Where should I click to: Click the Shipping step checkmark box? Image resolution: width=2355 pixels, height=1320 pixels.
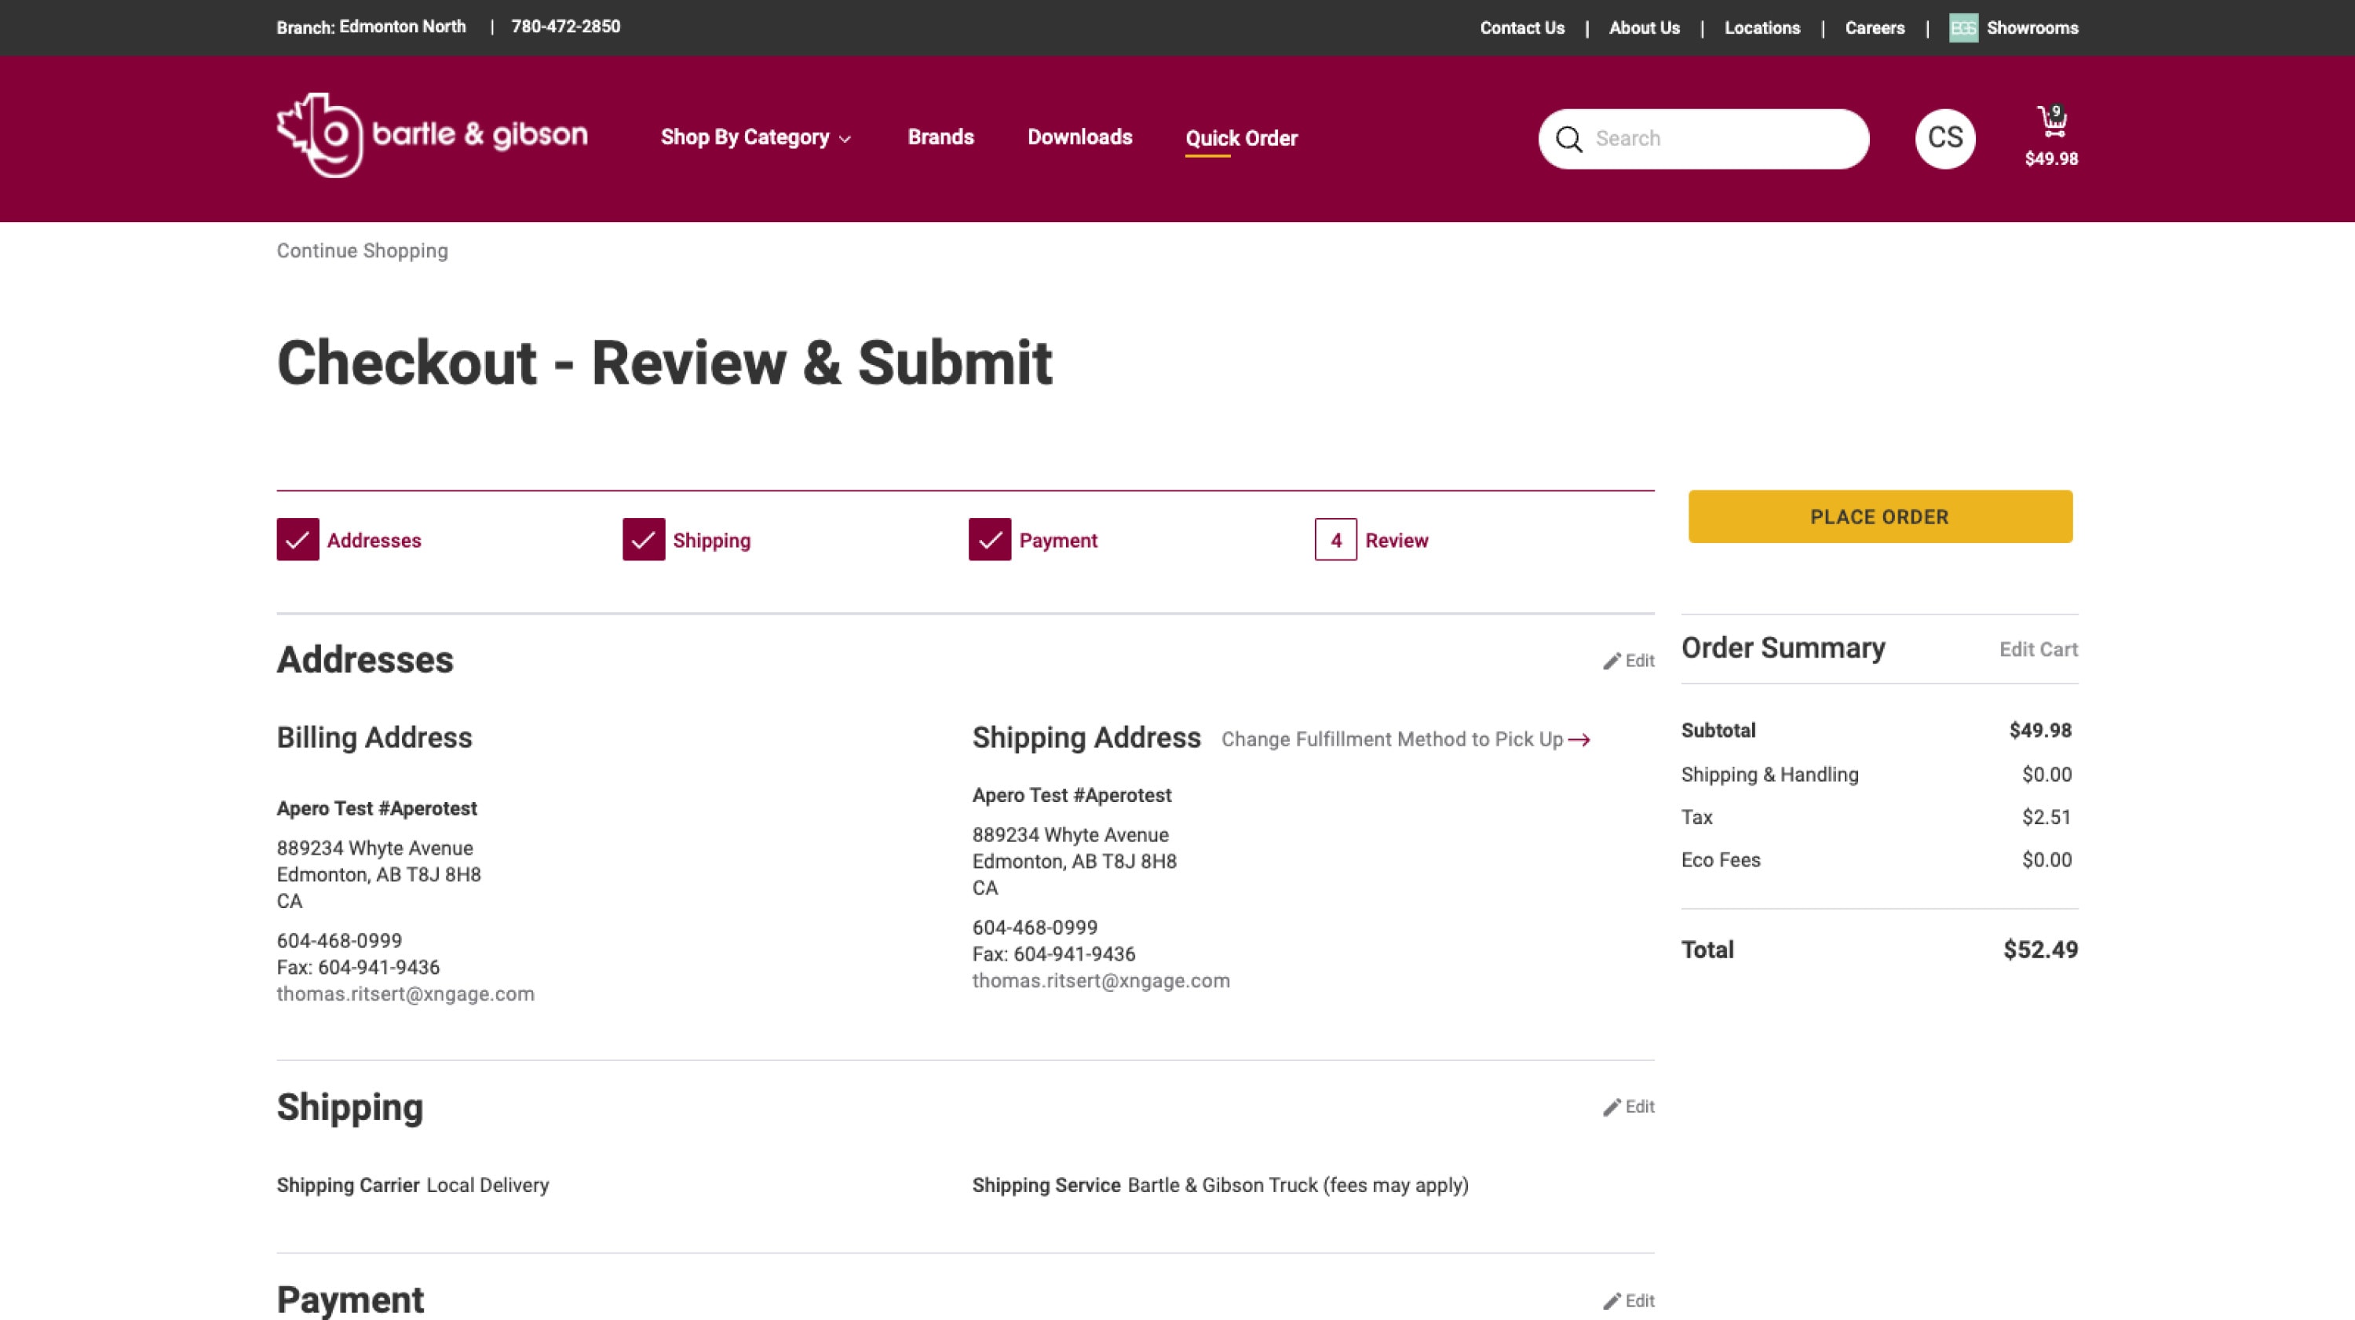point(644,539)
